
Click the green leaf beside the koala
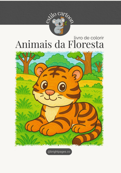66,23
